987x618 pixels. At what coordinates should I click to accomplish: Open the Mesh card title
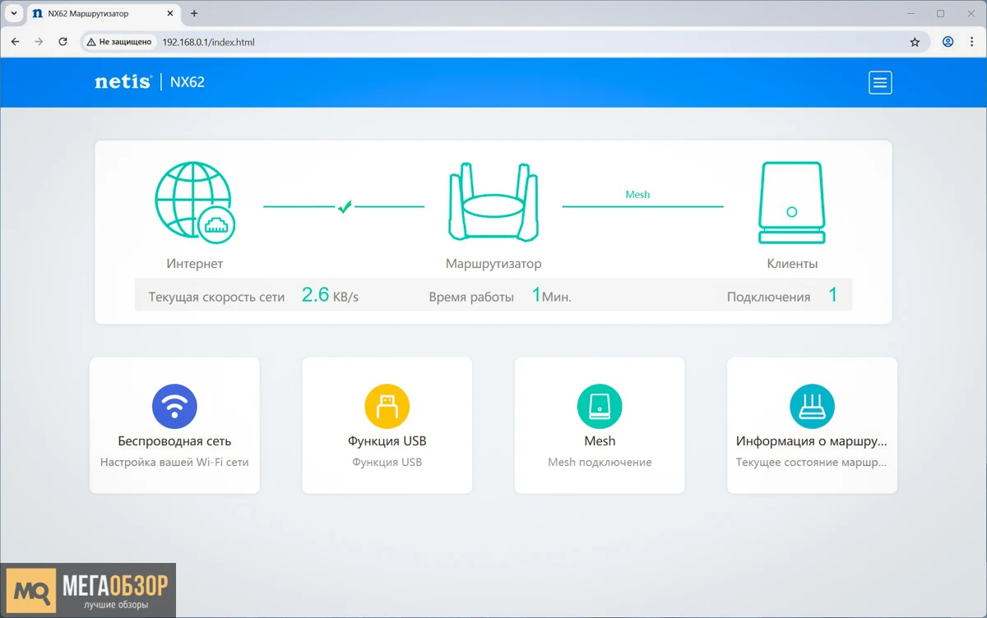[x=600, y=441]
